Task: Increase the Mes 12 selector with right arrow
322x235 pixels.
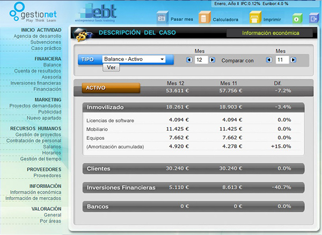Action: point(212,60)
